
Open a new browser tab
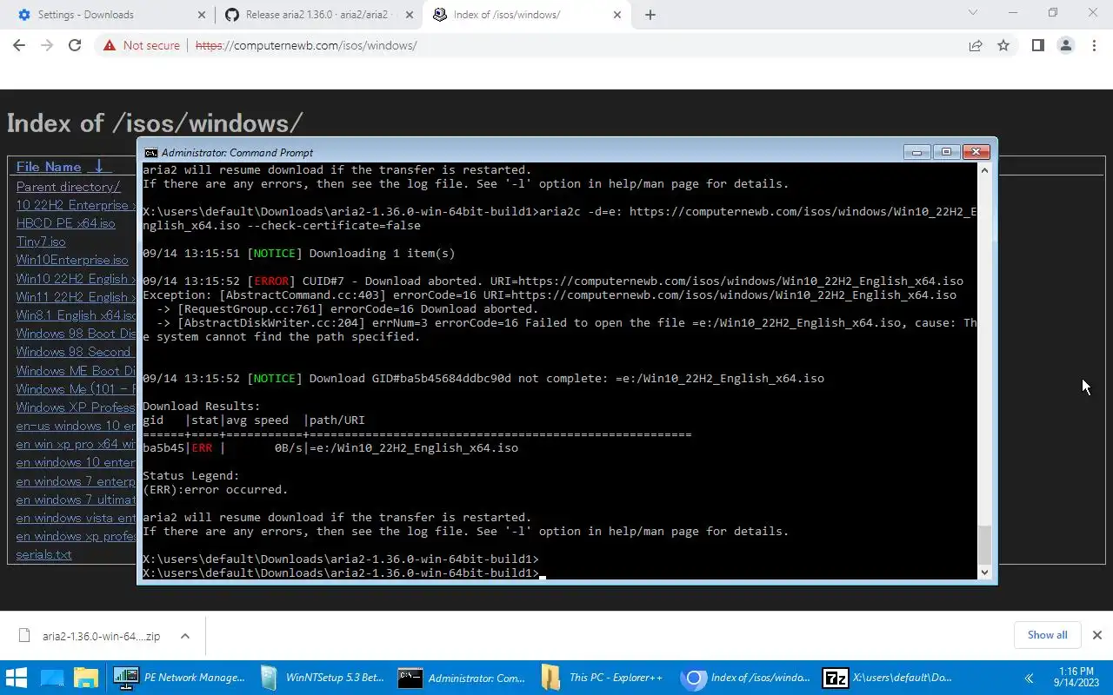pyautogui.click(x=650, y=15)
